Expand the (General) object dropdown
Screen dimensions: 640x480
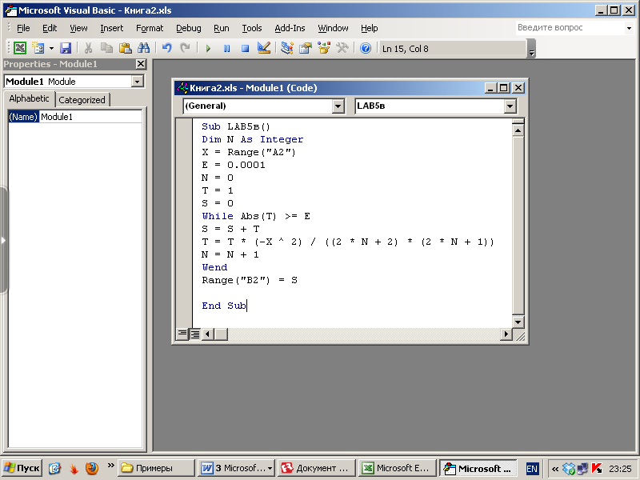click(338, 106)
